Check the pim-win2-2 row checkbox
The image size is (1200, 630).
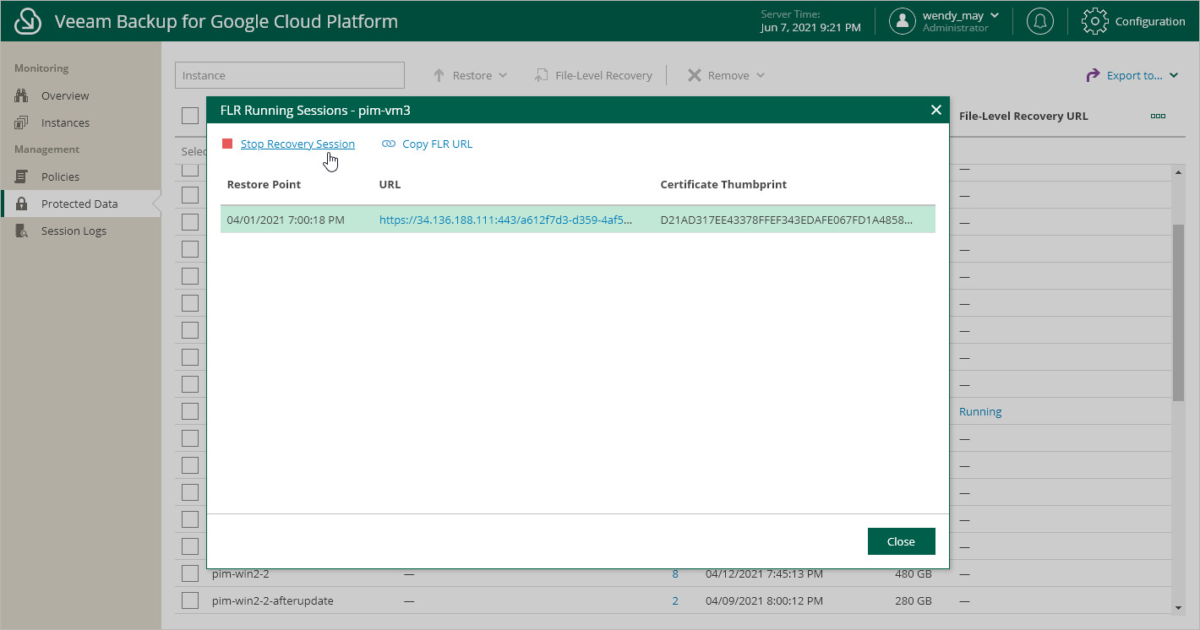[x=190, y=573]
